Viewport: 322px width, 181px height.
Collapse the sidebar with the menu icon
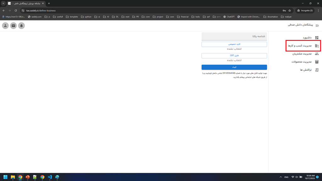(317, 25)
